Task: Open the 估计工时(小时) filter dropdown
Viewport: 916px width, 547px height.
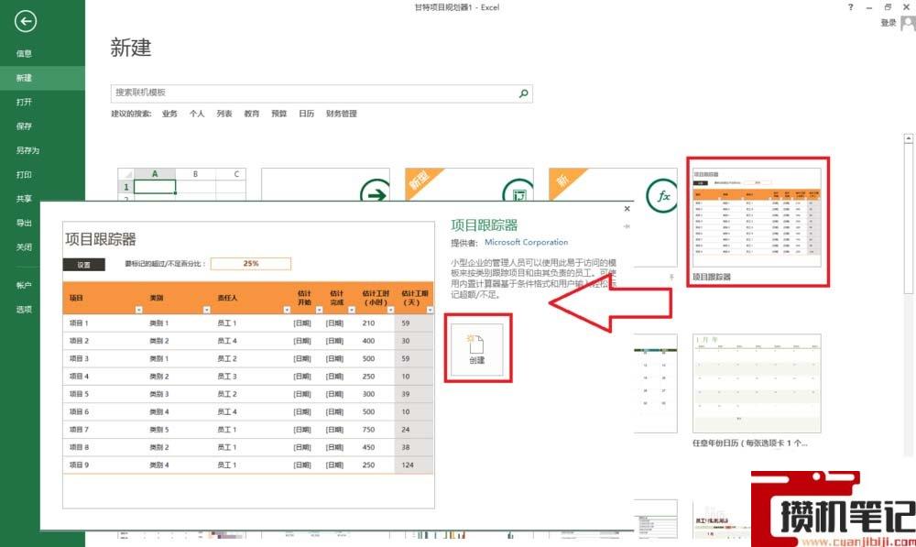Action: 391,310
